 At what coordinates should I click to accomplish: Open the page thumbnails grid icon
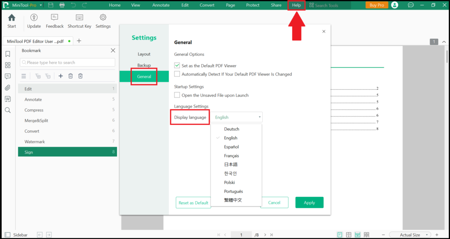pyautogui.click(x=8, y=65)
